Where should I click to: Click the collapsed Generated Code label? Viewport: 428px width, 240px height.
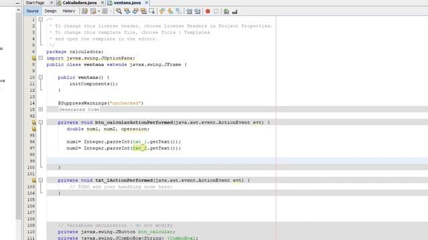(79, 109)
